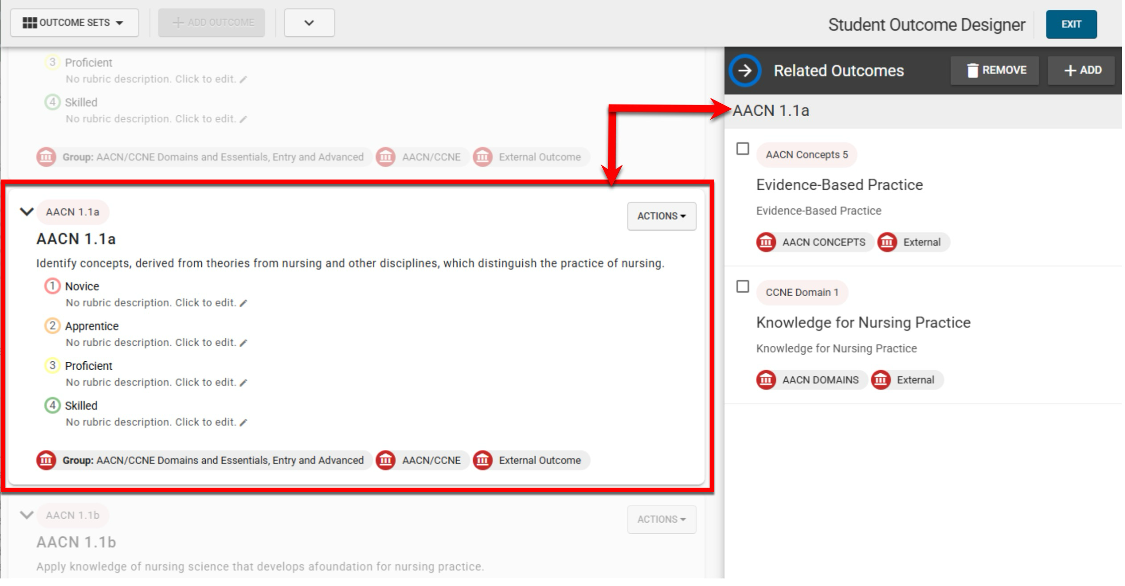Select the Proficient level 3 circle in AACN 1.1a

pyautogui.click(x=52, y=366)
